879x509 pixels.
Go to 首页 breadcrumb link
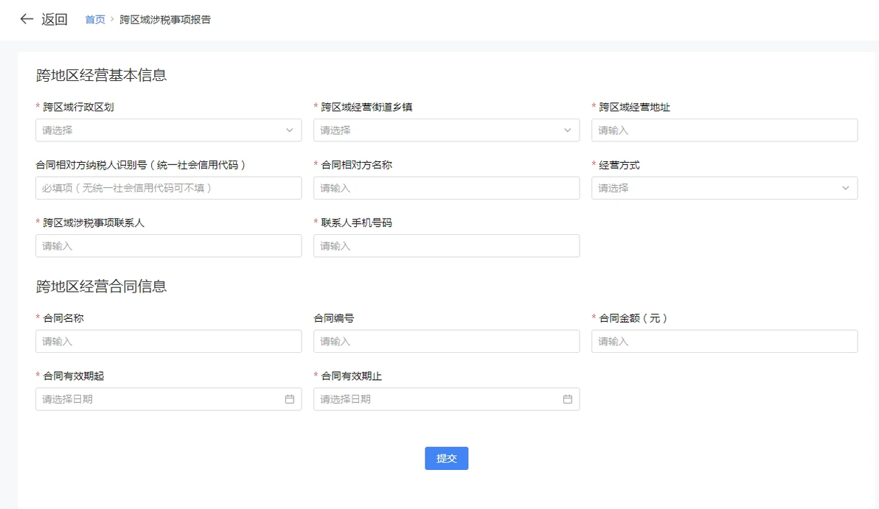[95, 20]
